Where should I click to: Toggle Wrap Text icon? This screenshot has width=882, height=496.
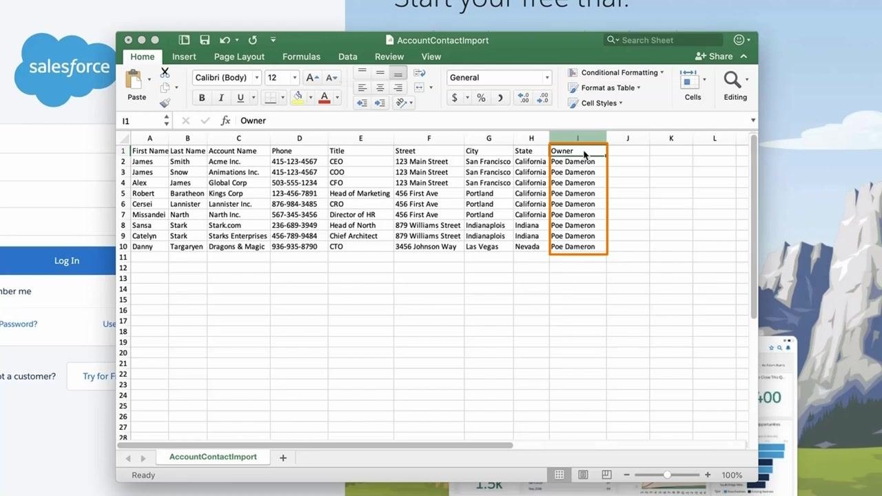click(x=419, y=72)
